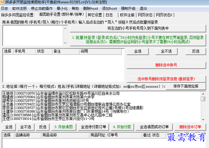Click 全不选 button above order list
The image size is (209, 148).
point(26,127)
